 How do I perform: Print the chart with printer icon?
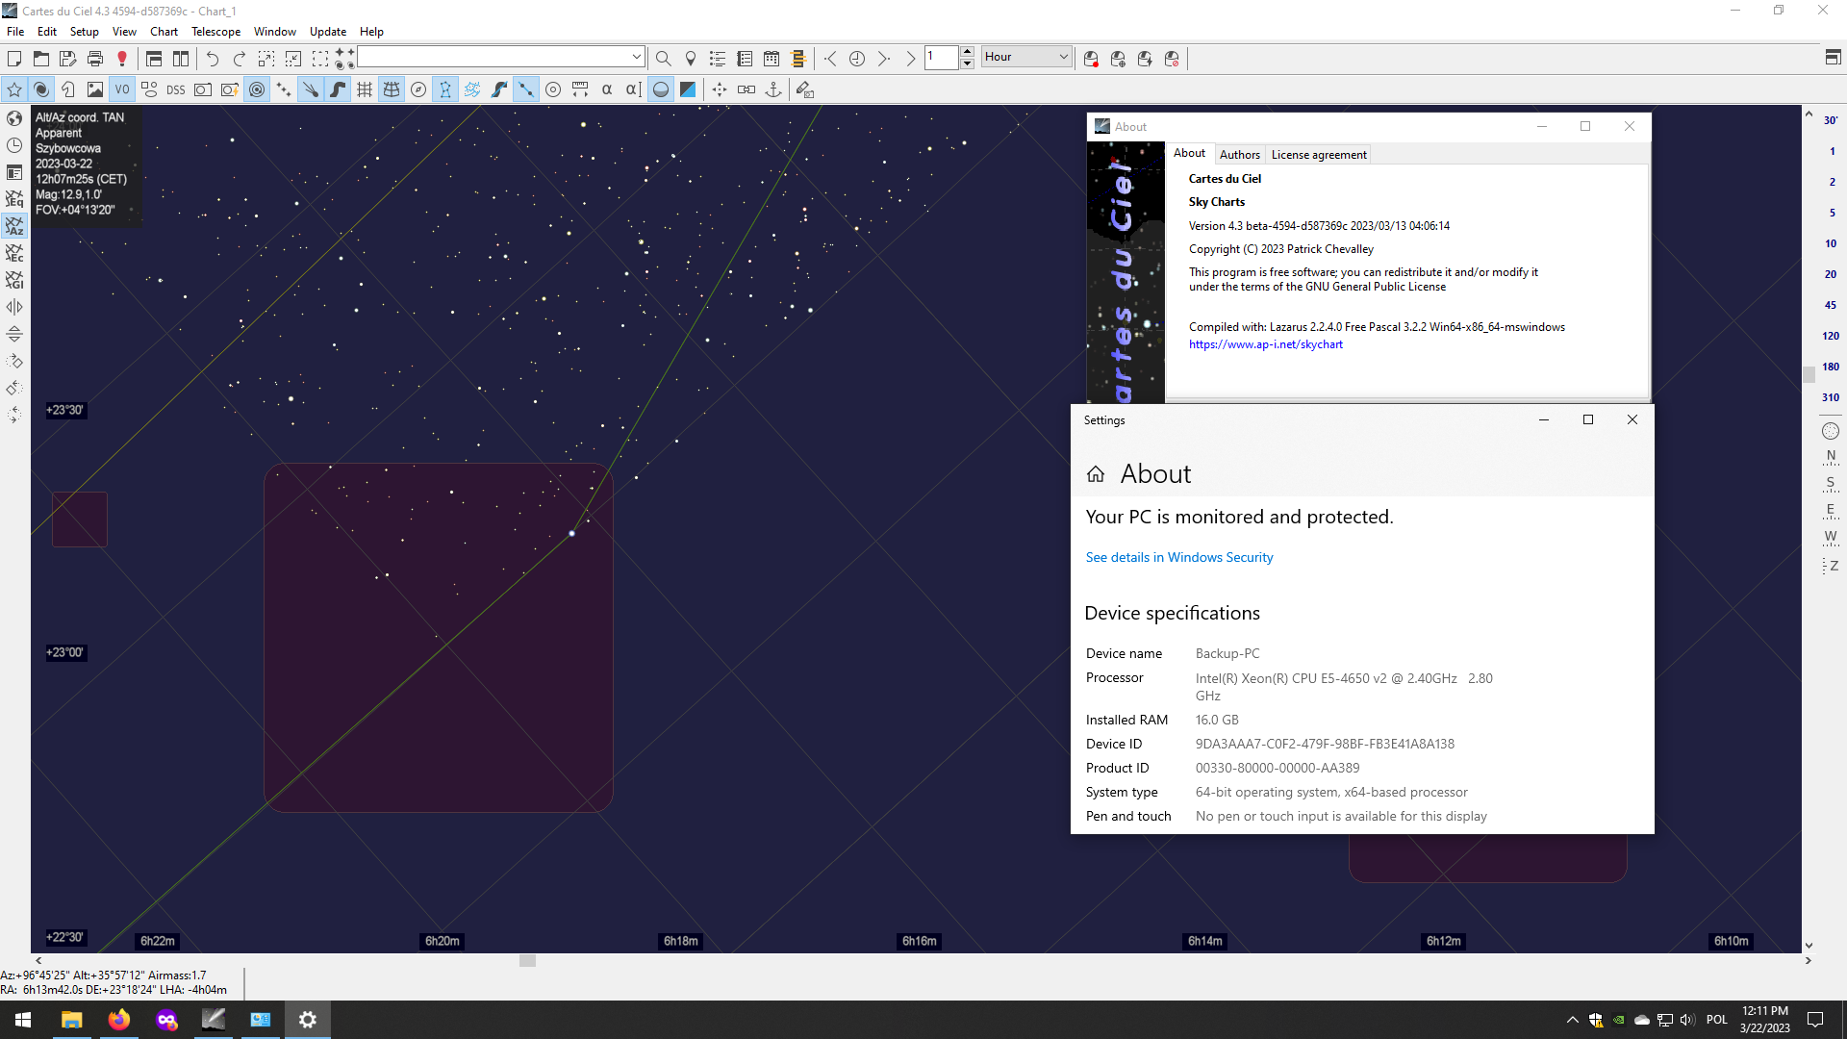point(95,59)
